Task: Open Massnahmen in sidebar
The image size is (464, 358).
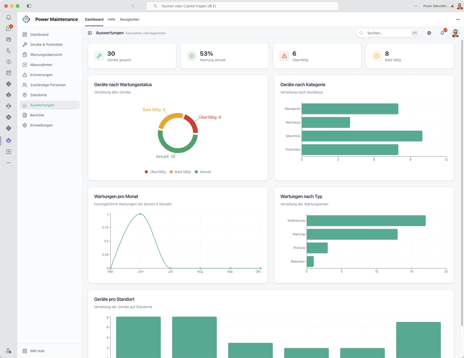Action: pos(49,65)
